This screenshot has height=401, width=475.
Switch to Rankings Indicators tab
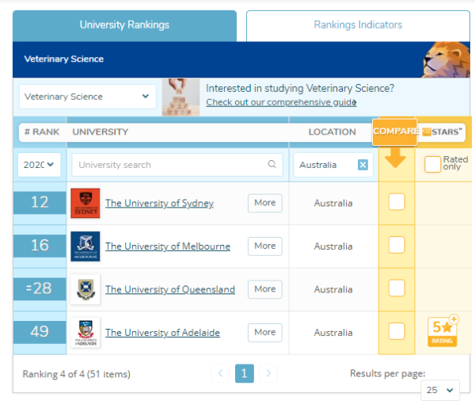coord(358,25)
